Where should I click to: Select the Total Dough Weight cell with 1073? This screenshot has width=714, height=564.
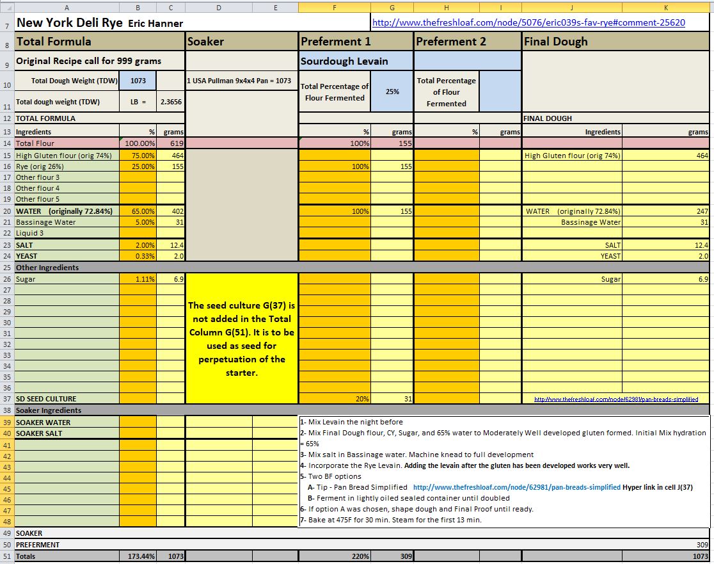[x=138, y=81]
